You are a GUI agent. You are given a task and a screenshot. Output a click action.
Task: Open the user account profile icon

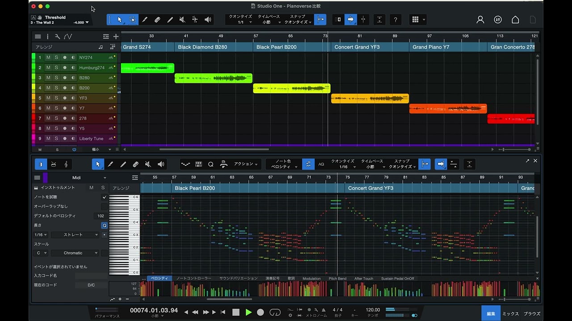480,20
